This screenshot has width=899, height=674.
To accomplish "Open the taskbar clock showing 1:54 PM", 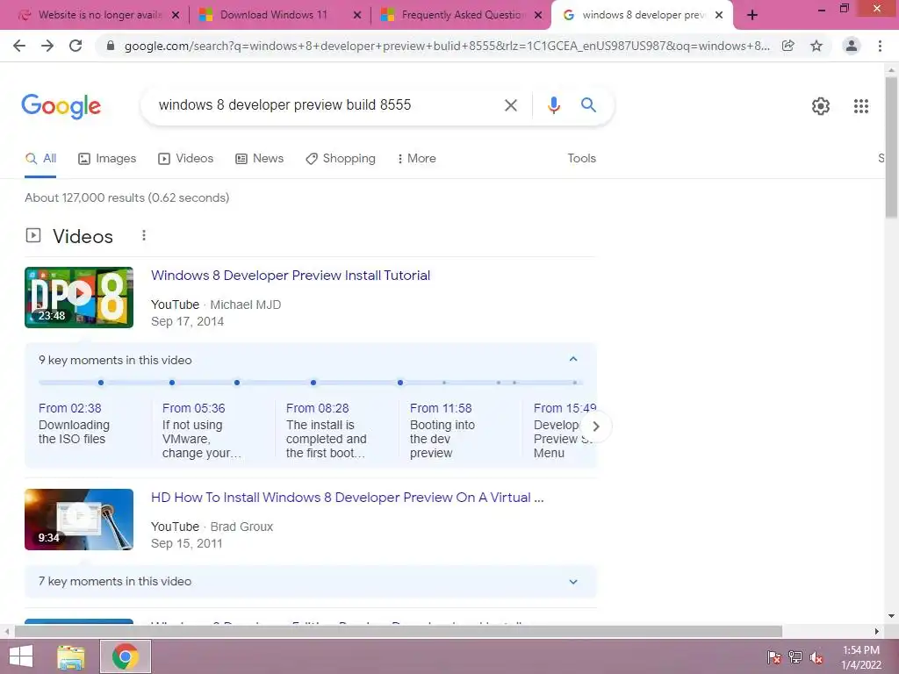I will pos(860,657).
